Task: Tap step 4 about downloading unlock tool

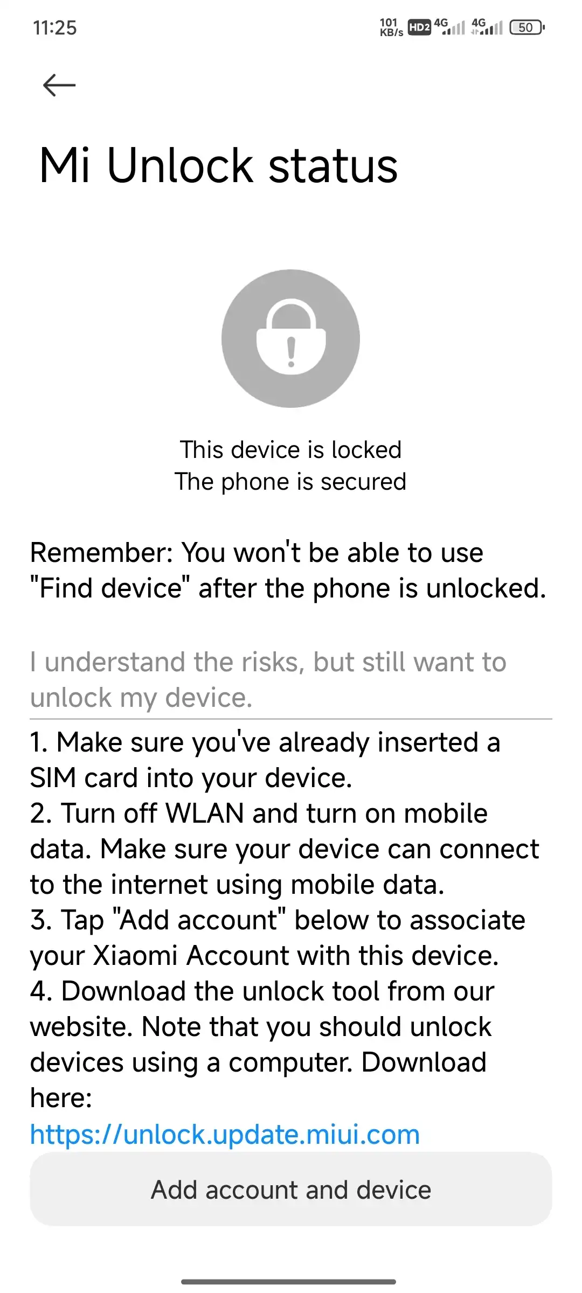Action: point(262,1044)
